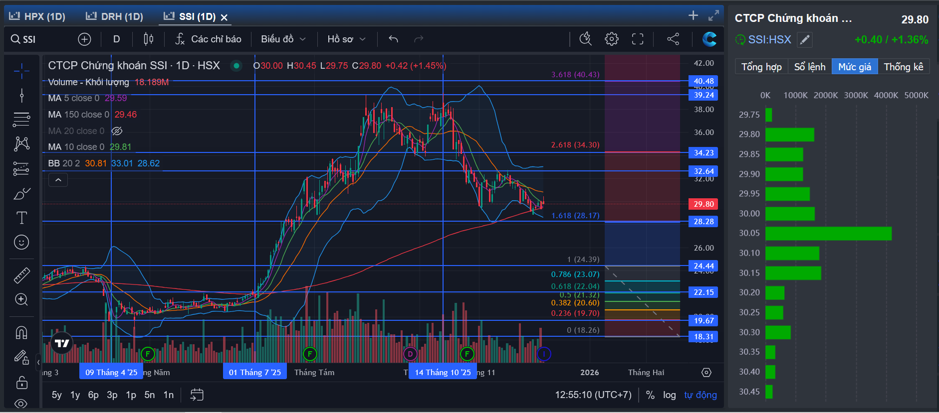Open the emoji icons tool
The width and height of the screenshot is (939, 413).
(21, 242)
